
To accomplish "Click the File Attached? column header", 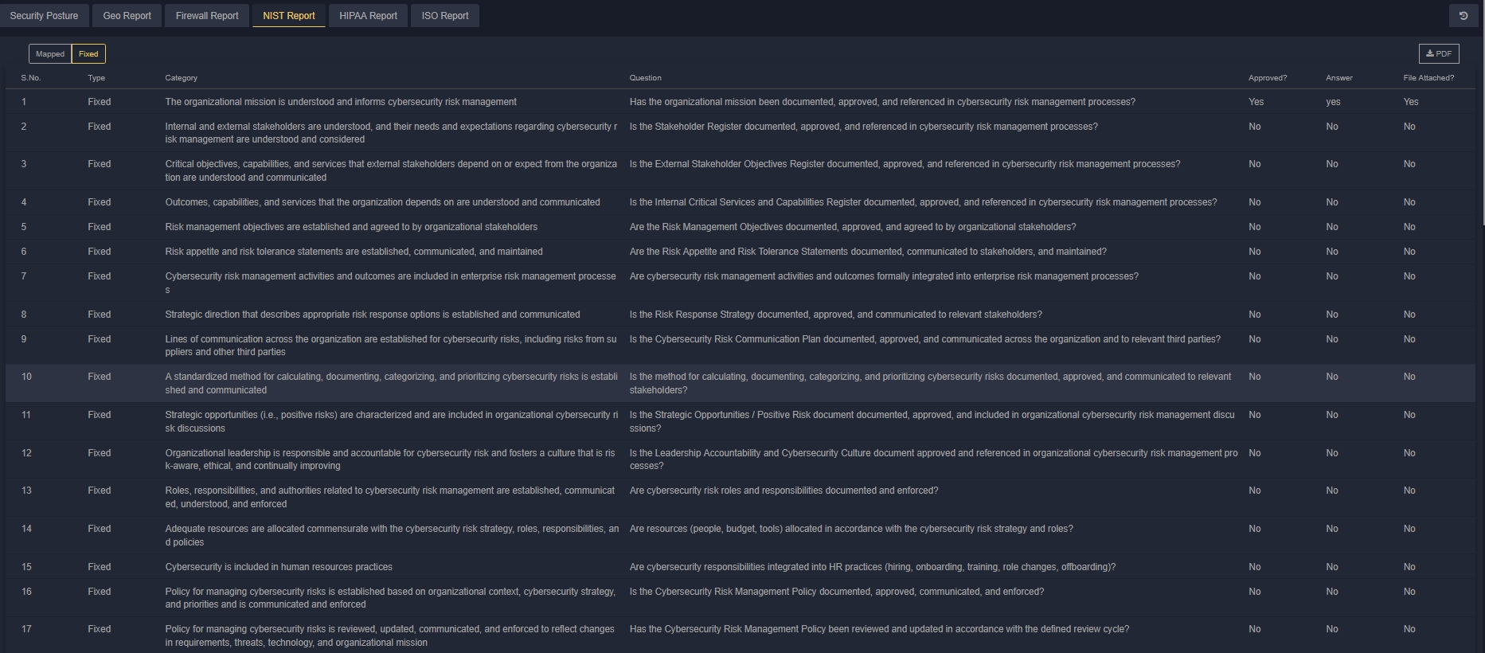I will [1428, 78].
